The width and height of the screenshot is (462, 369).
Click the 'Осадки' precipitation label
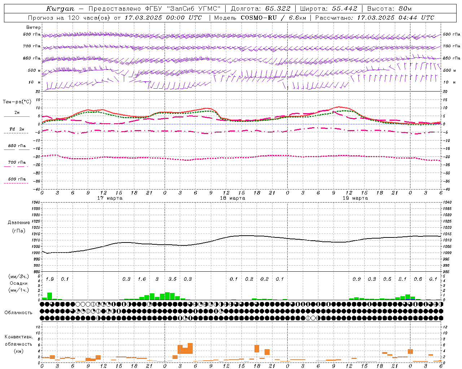click(x=18, y=283)
